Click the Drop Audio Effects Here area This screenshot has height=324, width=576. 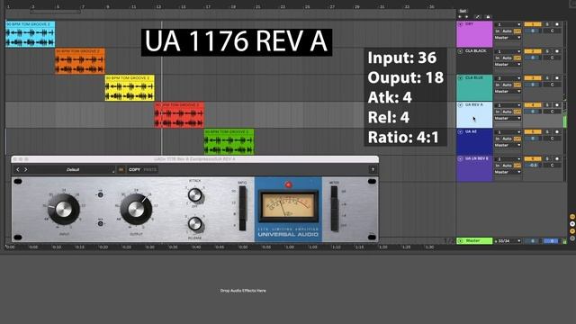243,291
